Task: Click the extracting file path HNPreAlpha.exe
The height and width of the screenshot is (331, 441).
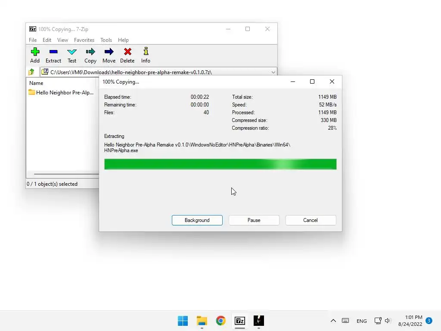Action: (121, 150)
